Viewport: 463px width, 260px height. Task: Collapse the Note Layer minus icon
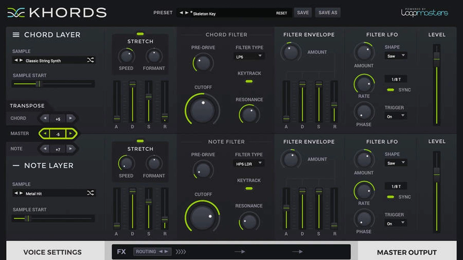coord(16,165)
